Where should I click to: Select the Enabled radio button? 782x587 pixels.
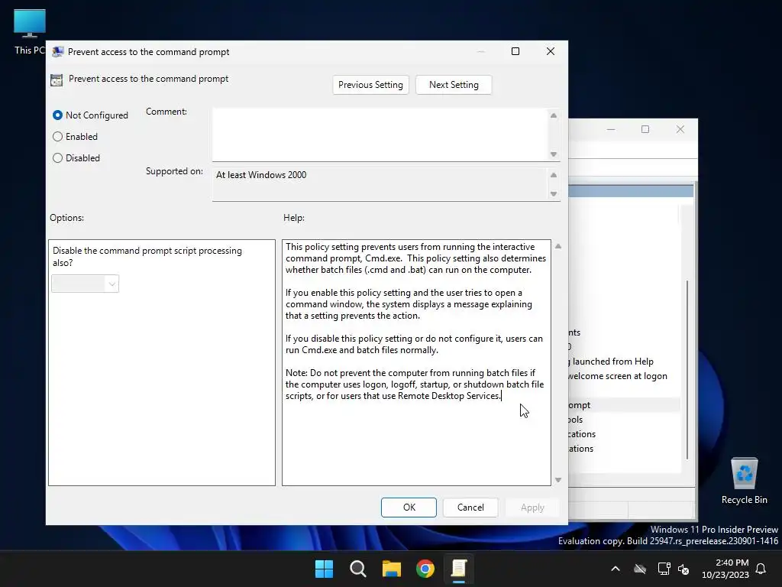point(58,137)
